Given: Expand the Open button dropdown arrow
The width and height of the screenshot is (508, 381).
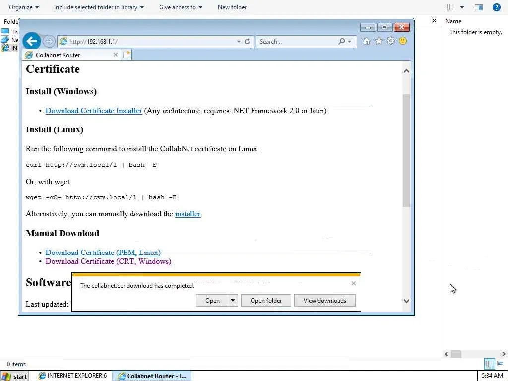Looking at the screenshot, I should [x=233, y=300].
